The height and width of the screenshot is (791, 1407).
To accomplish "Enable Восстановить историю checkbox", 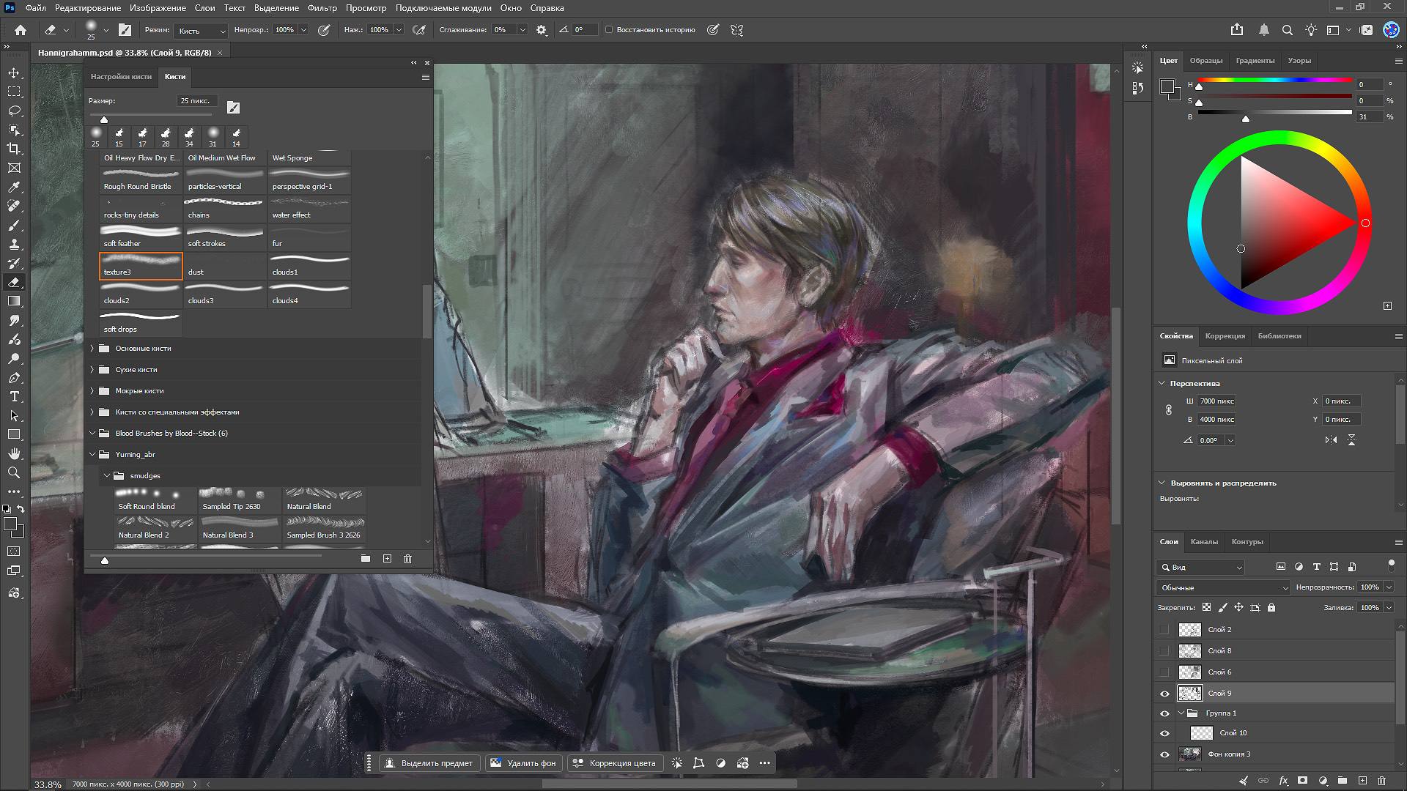I will [609, 30].
